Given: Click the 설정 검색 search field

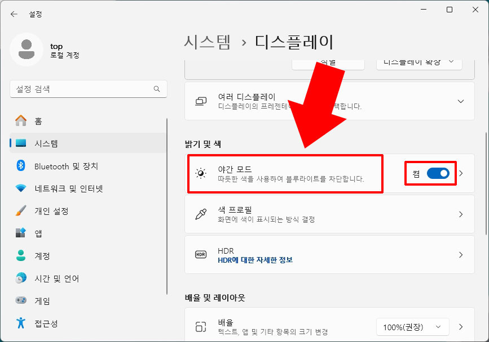Looking at the screenshot, I should click(87, 88).
